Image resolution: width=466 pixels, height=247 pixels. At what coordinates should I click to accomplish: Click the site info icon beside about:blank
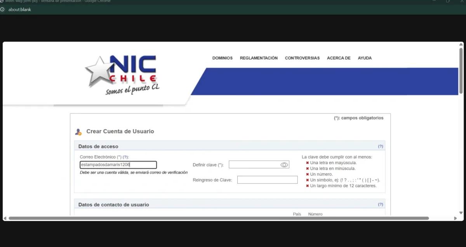(3, 9)
